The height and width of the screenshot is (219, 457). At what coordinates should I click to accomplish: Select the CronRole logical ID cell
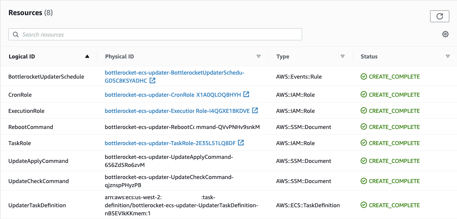point(20,95)
